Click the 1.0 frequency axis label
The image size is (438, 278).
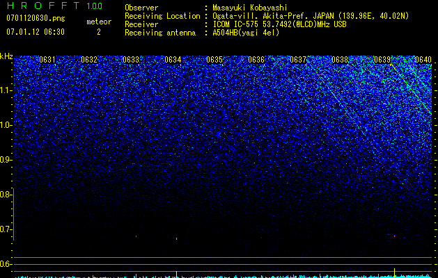tap(6, 125)
